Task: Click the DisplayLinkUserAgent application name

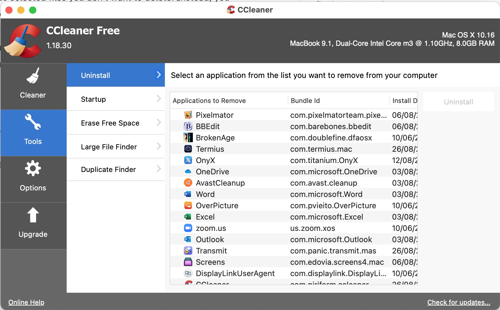Action: pyautogui.click(x=235, y=273)
